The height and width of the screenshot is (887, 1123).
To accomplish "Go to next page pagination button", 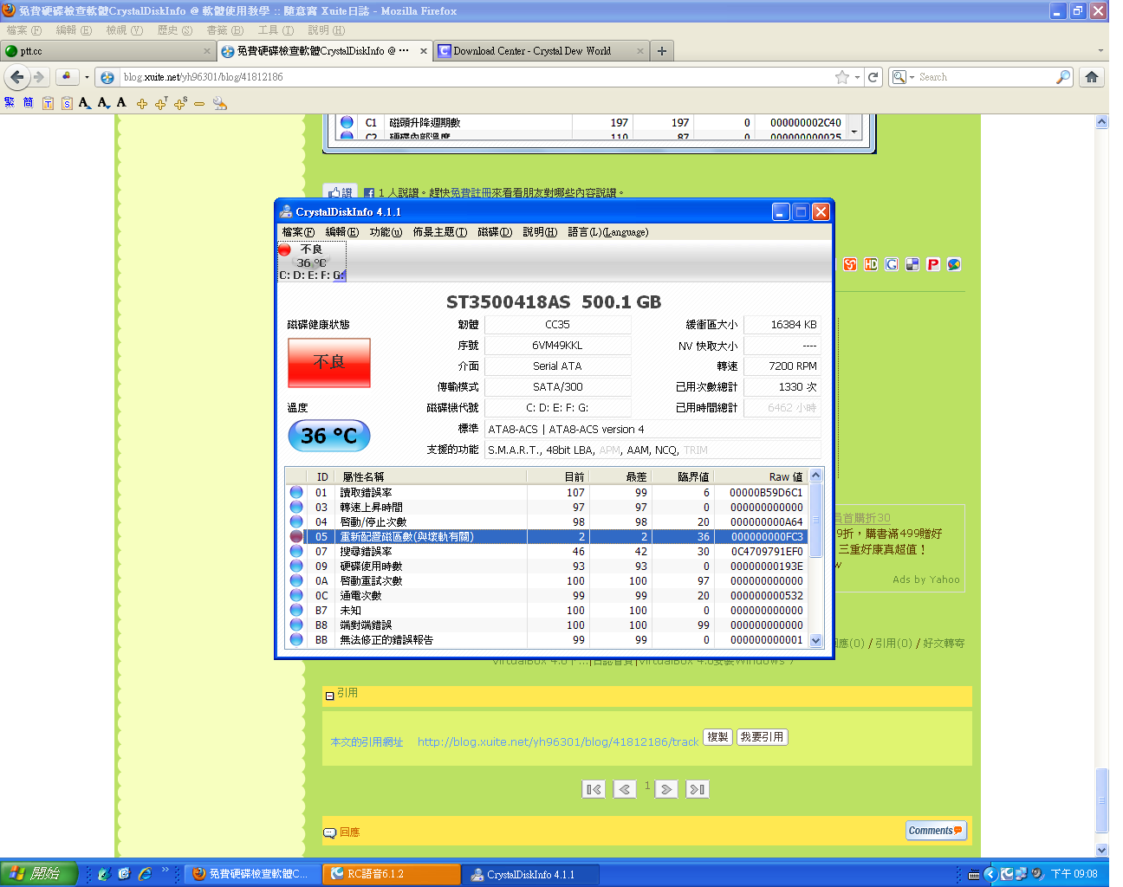I will coord(666,789).
